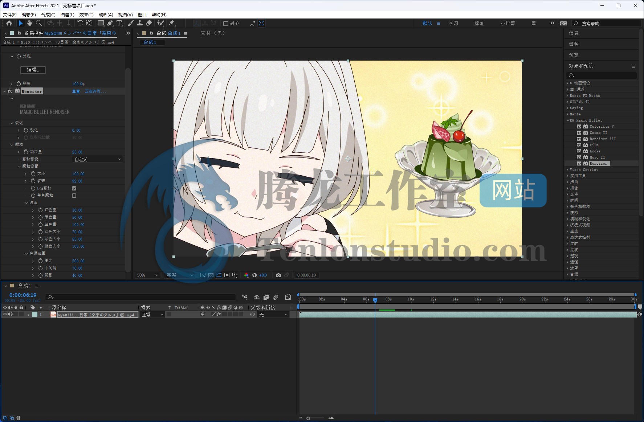Toggle the Renoiser fx effect switch
This screenshot has width=644, height=422.
click(10, 91)
